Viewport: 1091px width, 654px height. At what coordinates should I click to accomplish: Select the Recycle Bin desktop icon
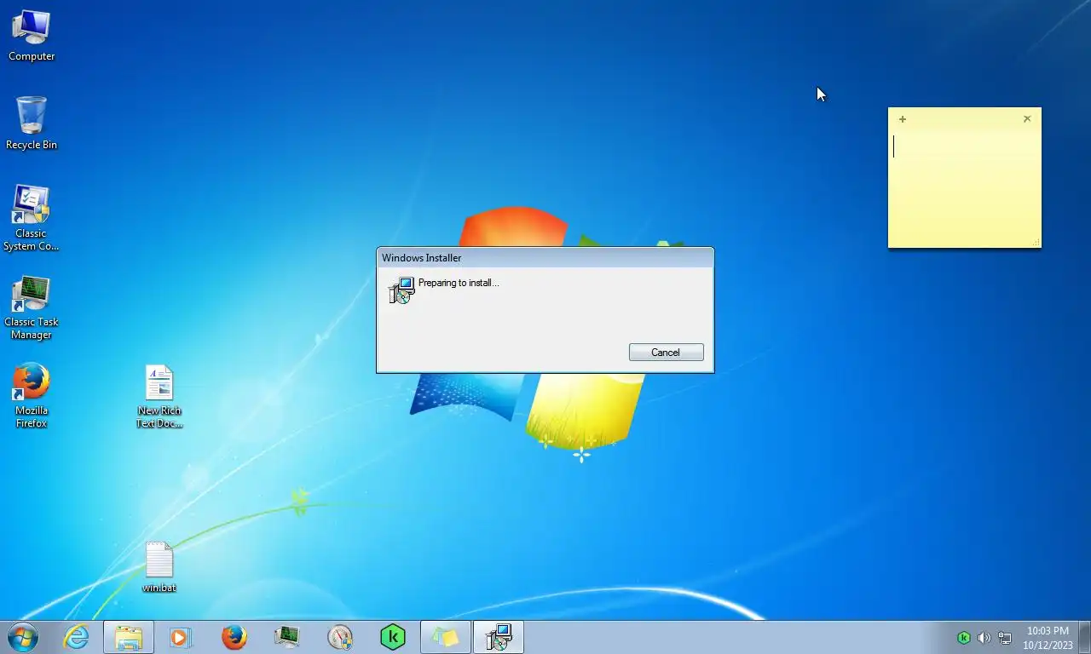[x=32, y=123]
